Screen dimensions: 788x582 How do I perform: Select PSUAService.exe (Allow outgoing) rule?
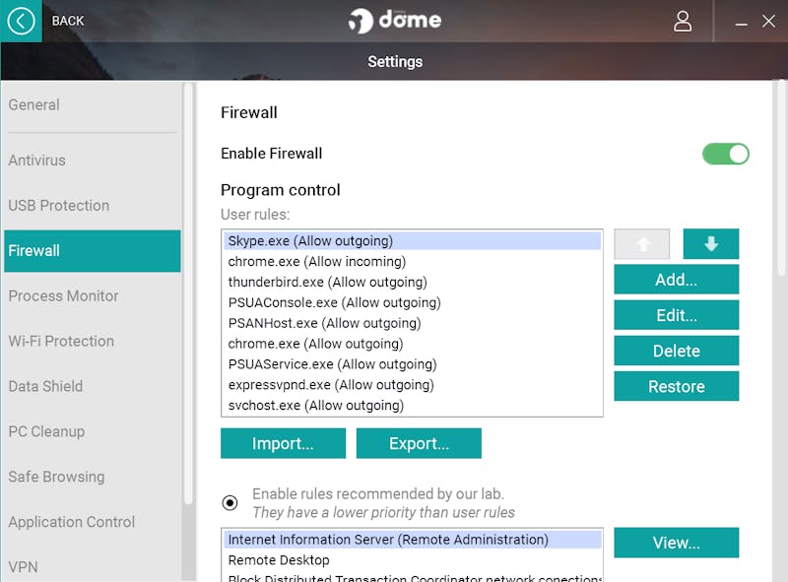(x=412, y=364)
